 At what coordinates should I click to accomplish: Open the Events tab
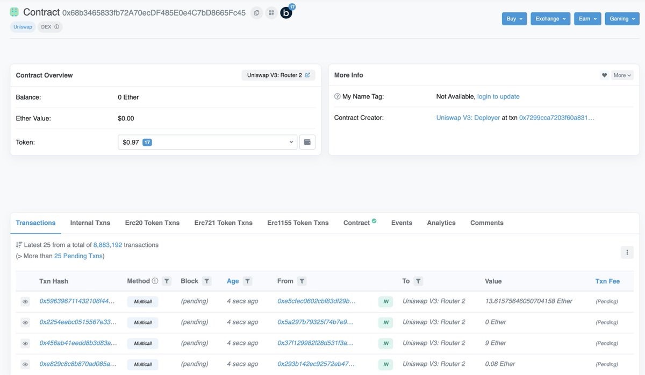pos(402,223)
